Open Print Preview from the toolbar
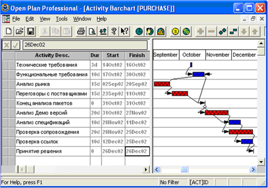 tap(92, 32)
